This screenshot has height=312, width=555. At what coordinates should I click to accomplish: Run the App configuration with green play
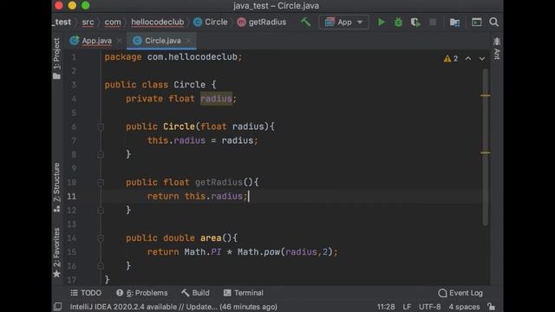382,23
